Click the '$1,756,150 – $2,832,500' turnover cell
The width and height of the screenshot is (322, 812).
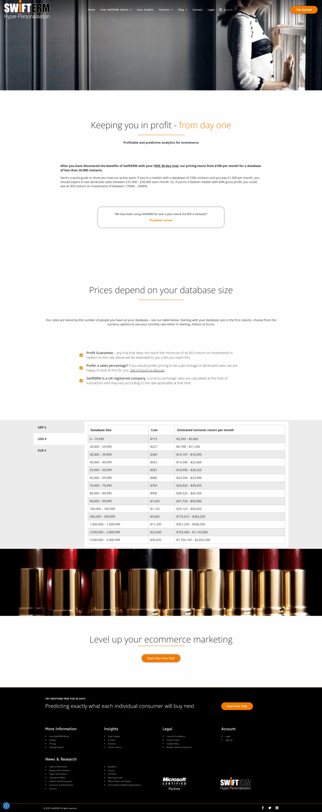pos(230,540)
